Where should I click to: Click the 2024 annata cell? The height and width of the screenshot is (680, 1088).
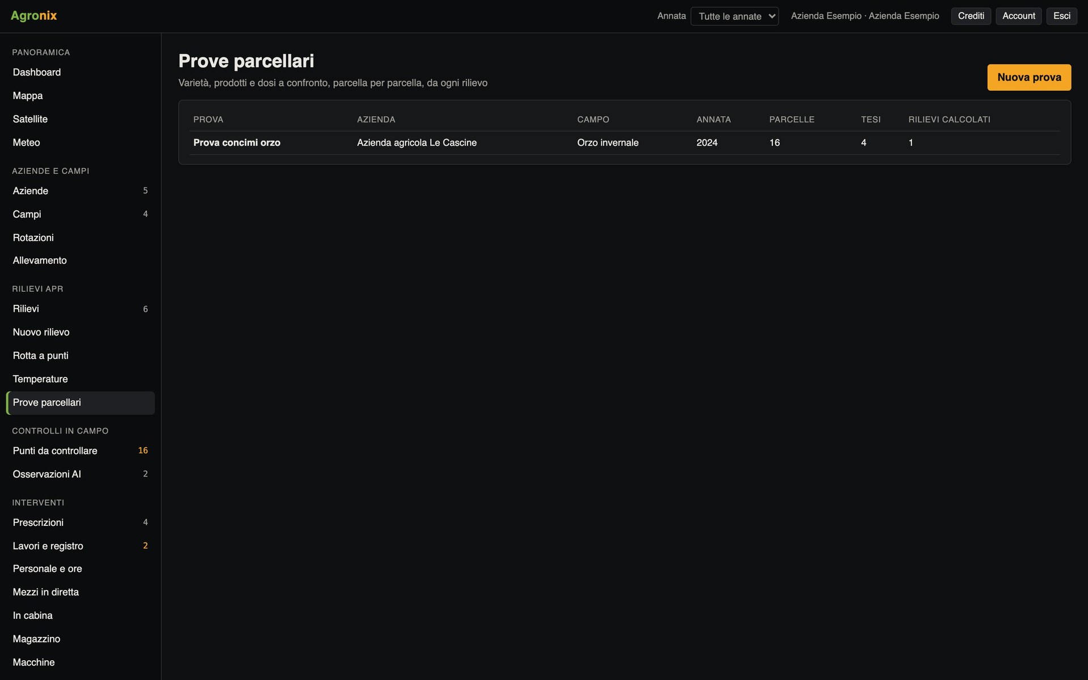point(707,143)
